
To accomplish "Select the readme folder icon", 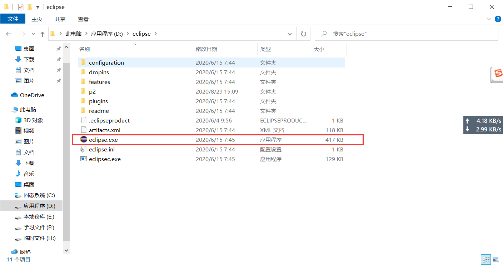I will (x=83, y=111).
